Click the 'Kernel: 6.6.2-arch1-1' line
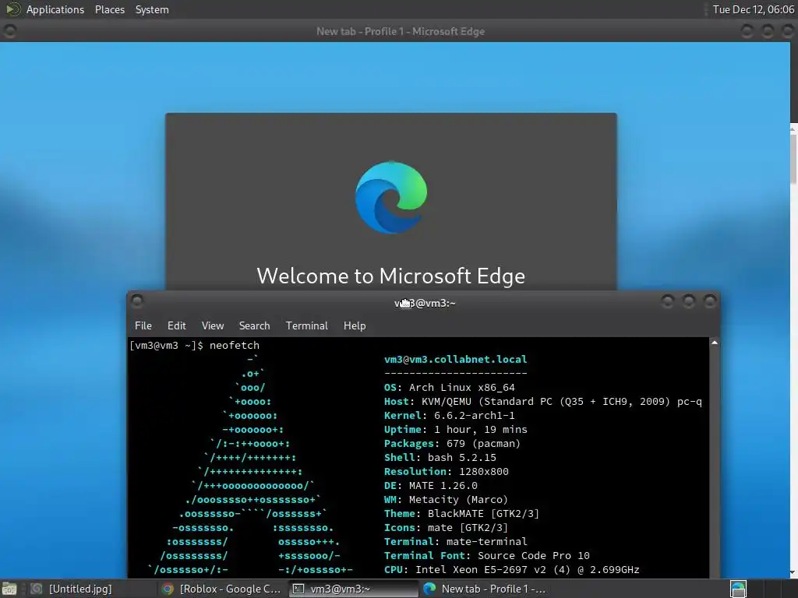798x598 pixels. (450, 416)
